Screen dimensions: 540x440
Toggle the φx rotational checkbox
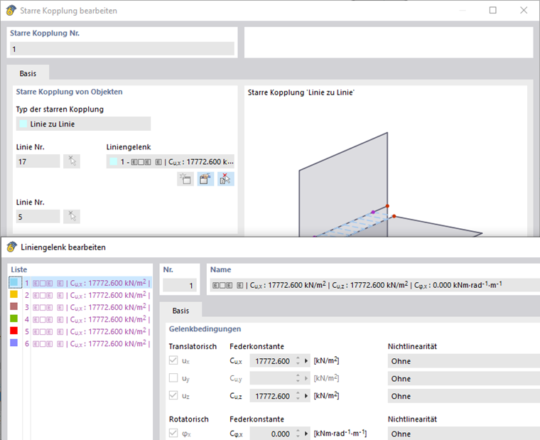point(173,433)
